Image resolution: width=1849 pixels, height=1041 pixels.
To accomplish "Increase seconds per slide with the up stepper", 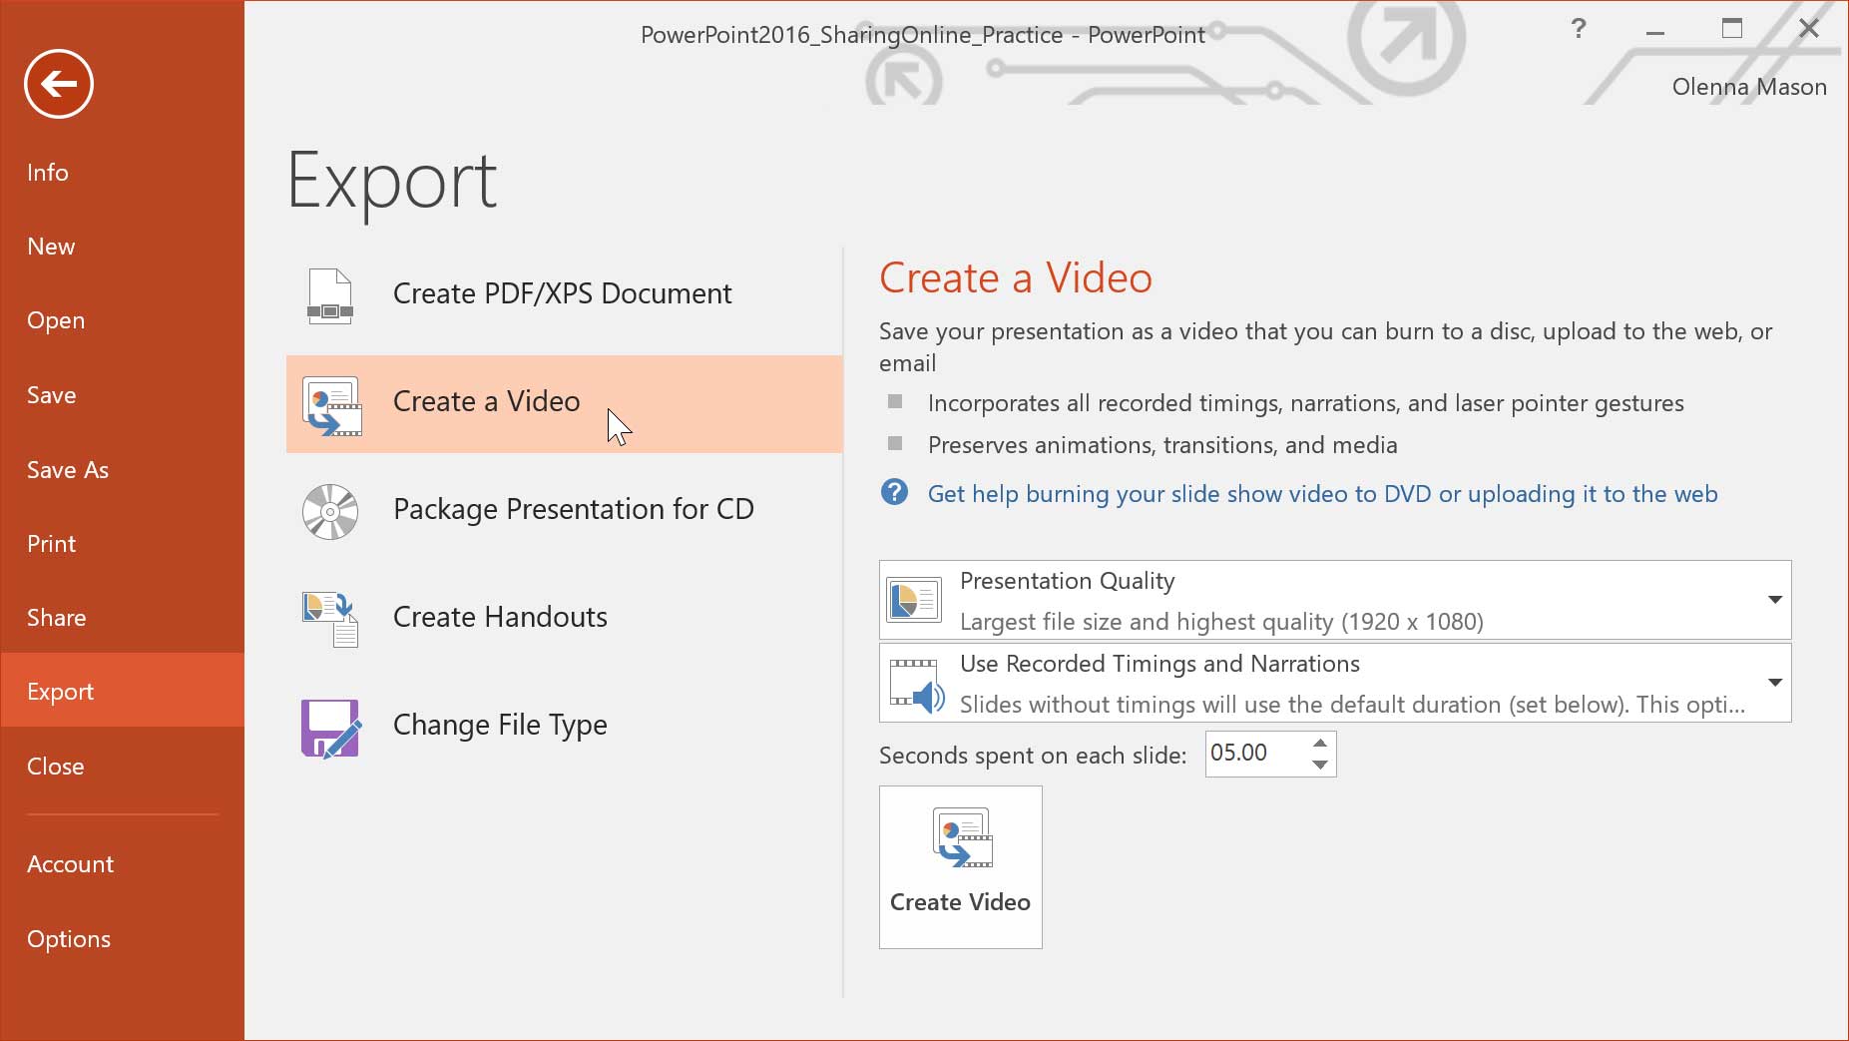I will tap(1319, 744).
